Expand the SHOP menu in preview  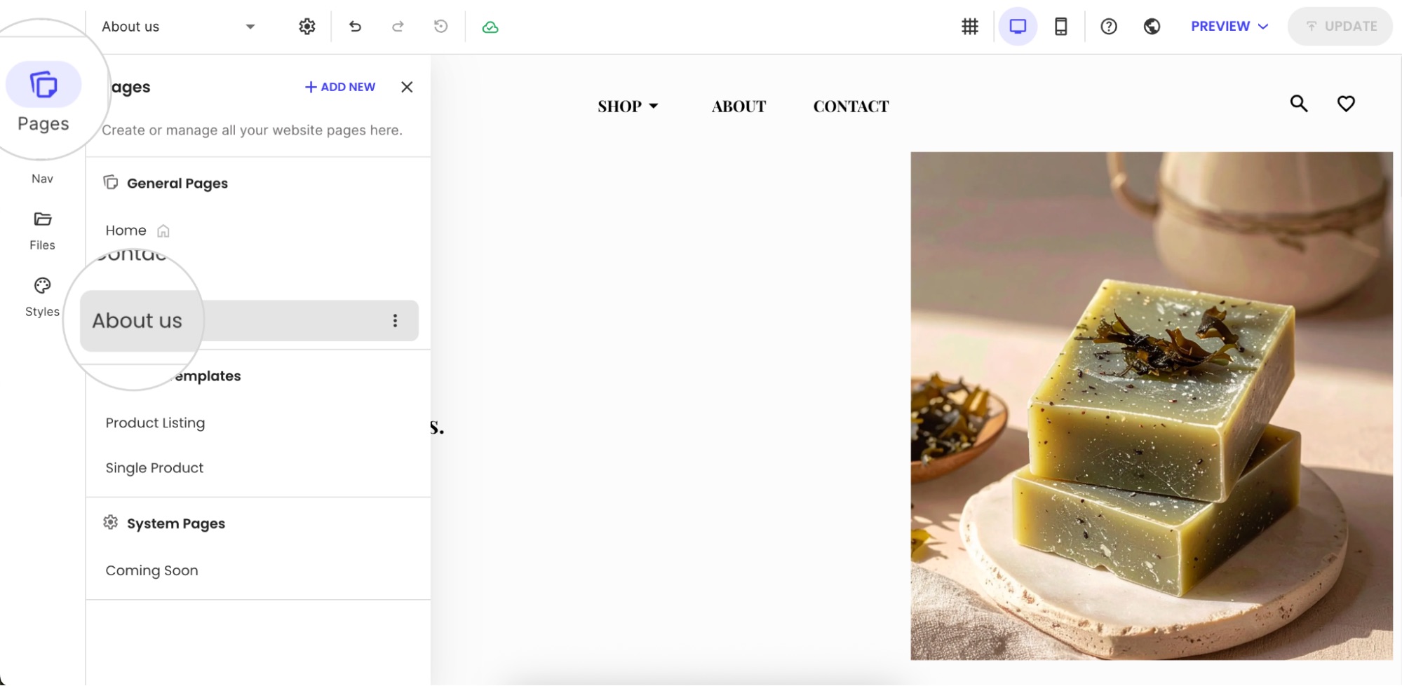point(628,107)
